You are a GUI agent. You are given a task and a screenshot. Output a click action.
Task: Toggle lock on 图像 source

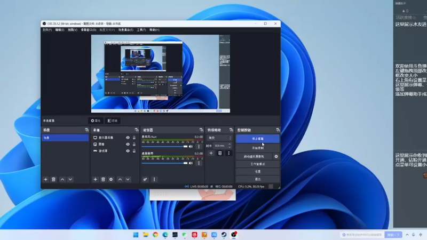(134, 144)
